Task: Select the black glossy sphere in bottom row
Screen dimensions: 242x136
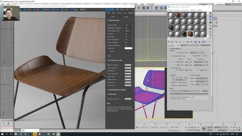Action: [x=184, y=34]
